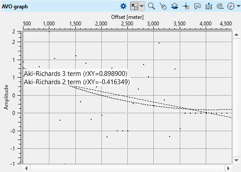The image size is (241, 172).
Task: Click the AVO graph panel title
Action: click(15, 7)
